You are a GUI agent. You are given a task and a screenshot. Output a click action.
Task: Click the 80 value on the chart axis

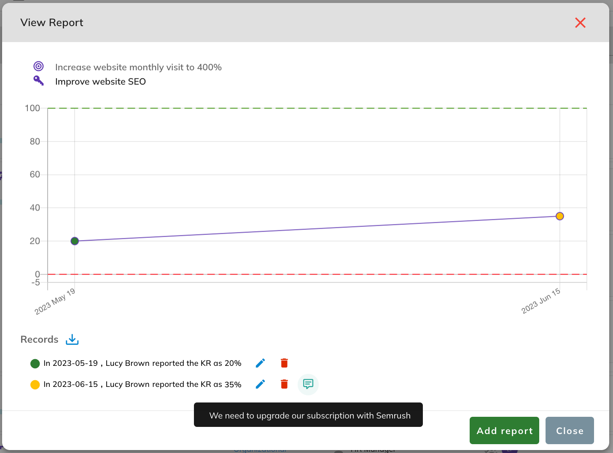35,141
